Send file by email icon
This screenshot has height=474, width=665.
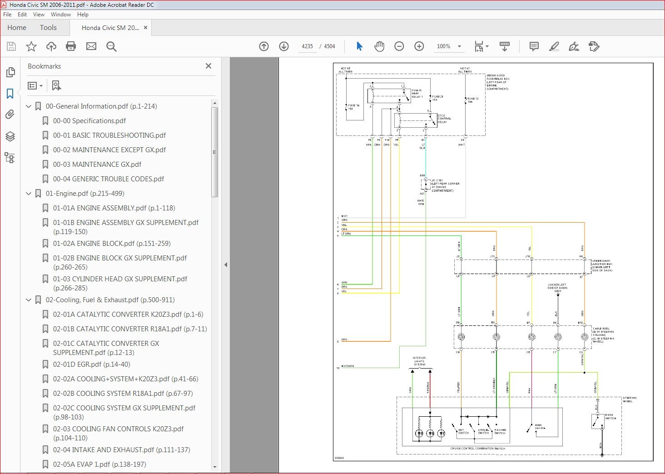(91, 46)
